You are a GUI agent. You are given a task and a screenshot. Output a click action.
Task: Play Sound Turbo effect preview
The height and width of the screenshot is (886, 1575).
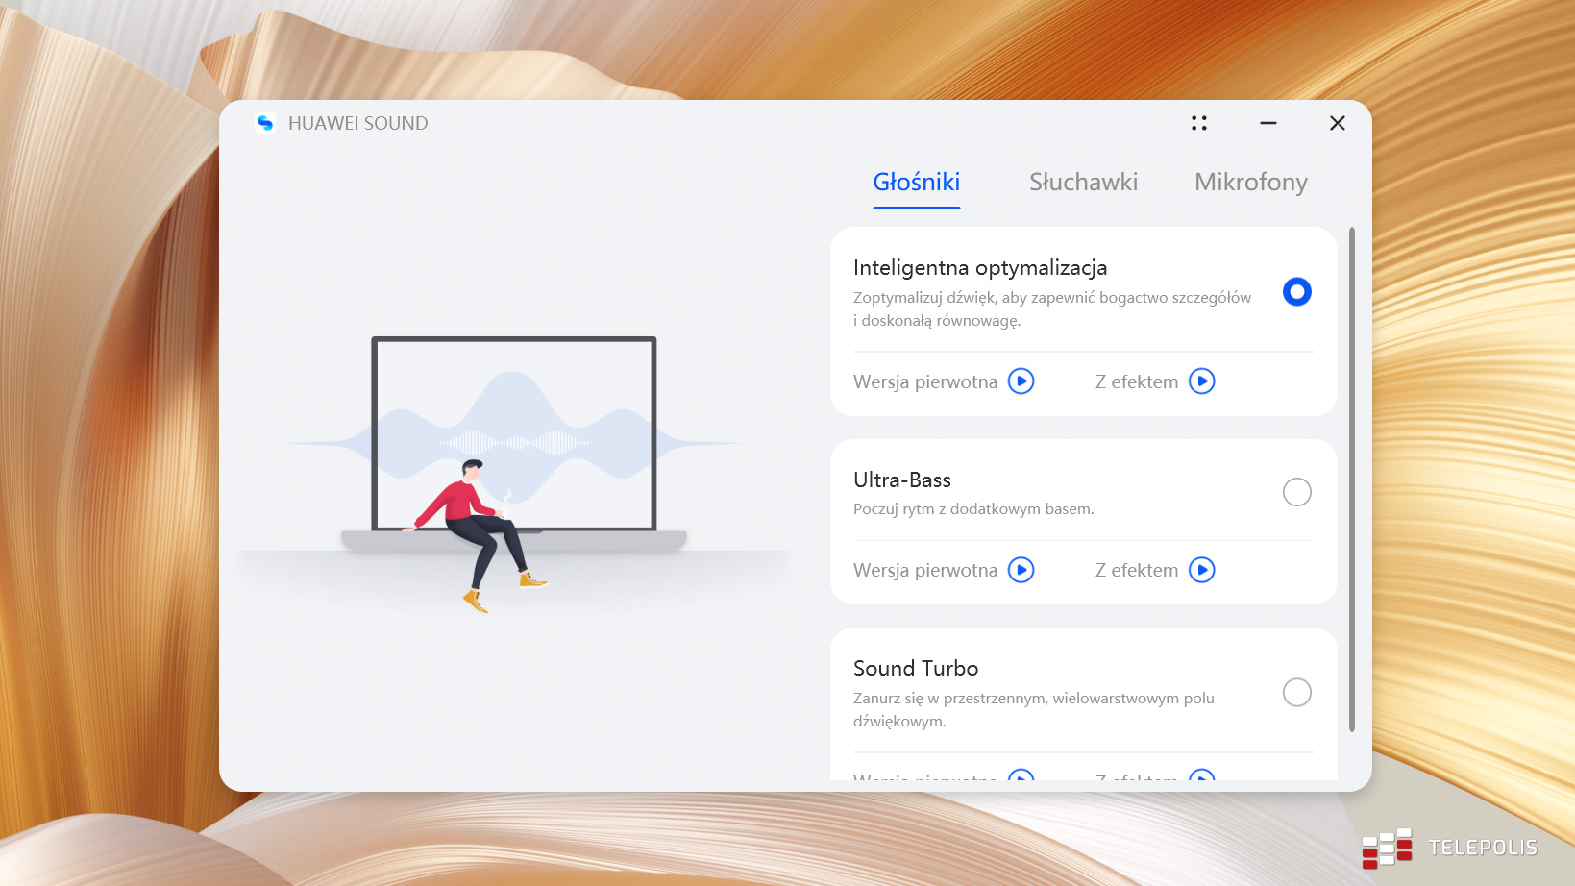coord(1201,775)
